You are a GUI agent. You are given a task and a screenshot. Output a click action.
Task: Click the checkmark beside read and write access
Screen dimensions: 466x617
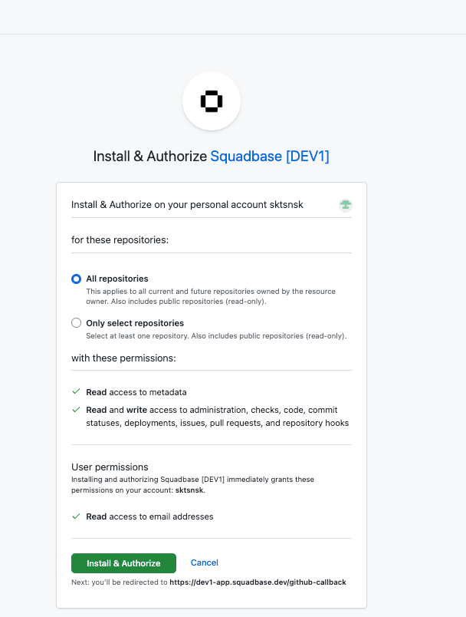click(76, 410)
